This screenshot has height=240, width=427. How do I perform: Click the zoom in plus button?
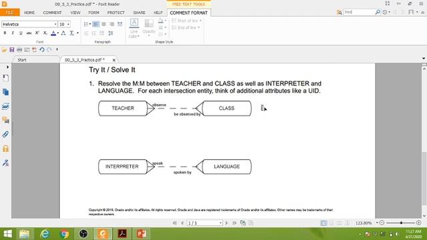[418, 223]
